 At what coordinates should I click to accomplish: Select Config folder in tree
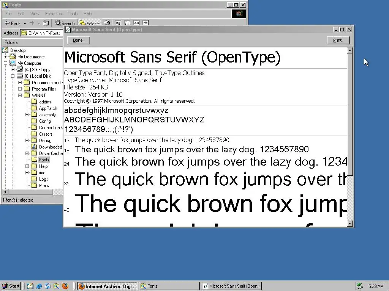45,121
